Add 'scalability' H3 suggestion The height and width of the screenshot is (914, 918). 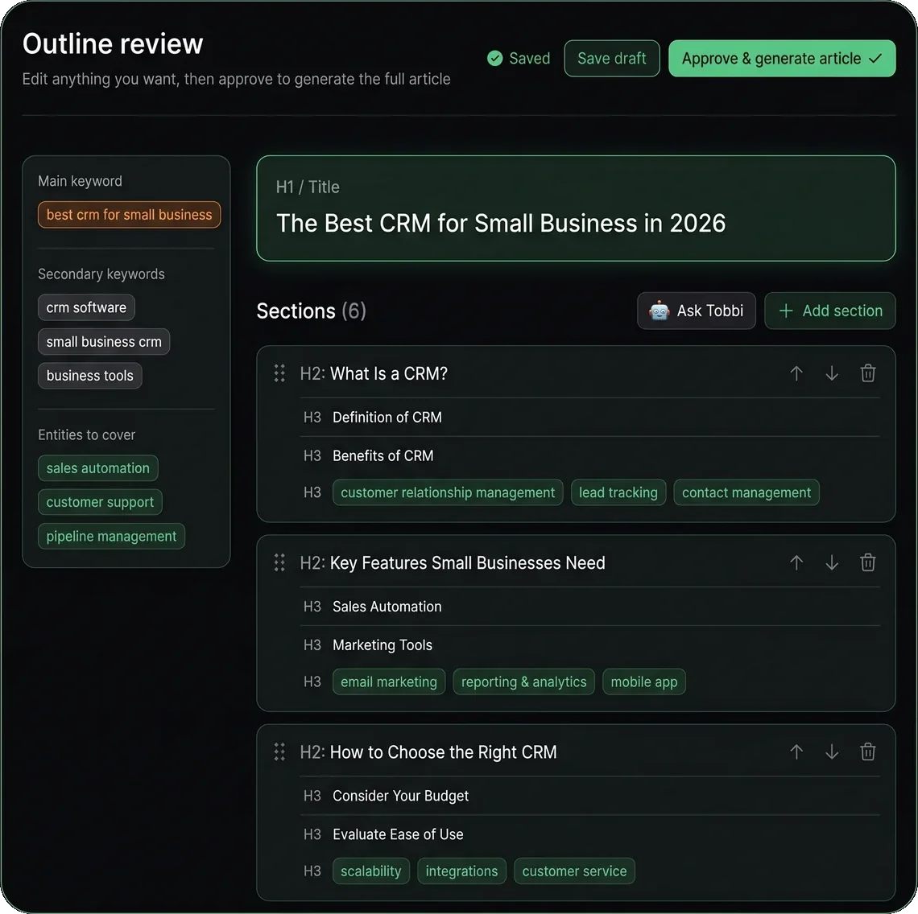point(371,871)
